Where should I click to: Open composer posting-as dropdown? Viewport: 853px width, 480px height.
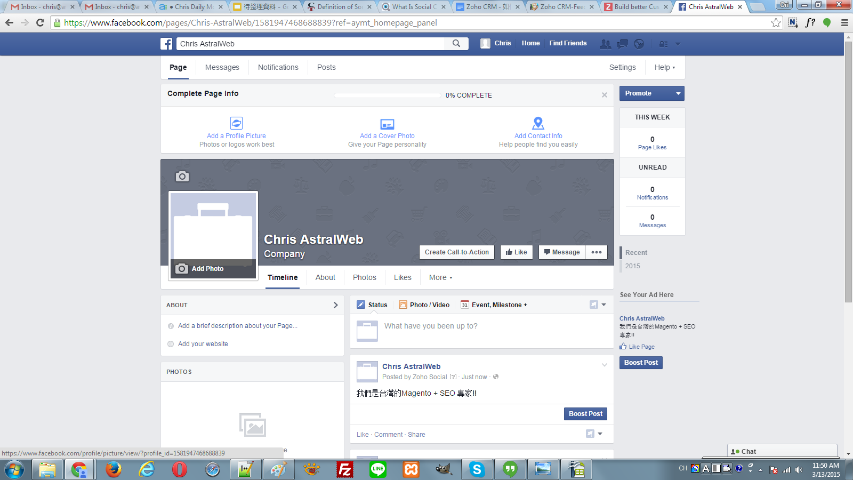(x=598, y=305)
